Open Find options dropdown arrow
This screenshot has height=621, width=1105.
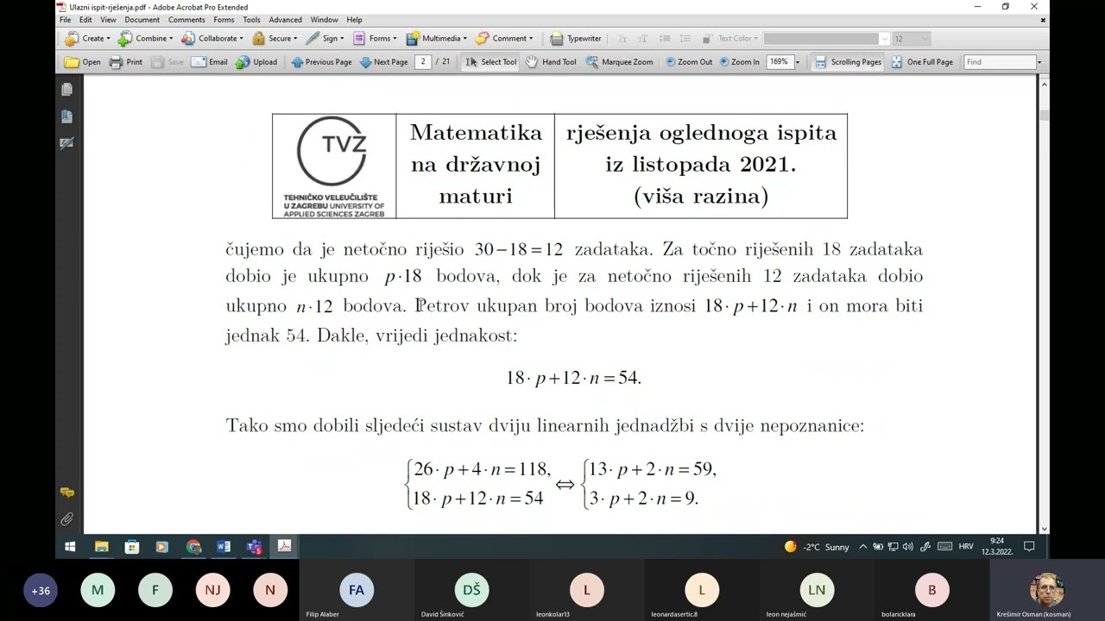coord(1039,62)
